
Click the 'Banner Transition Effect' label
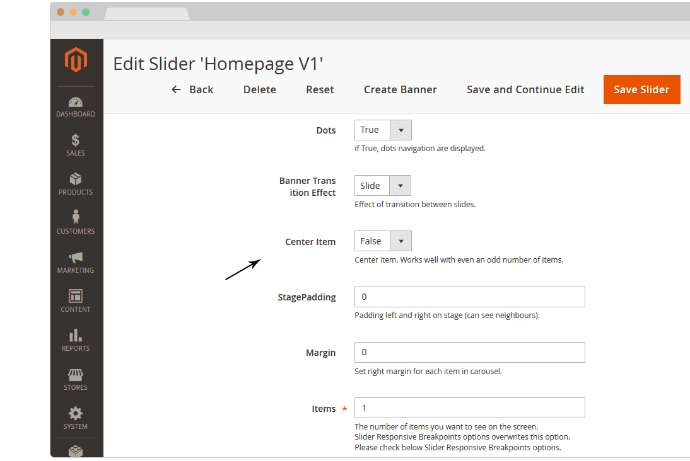click(x=307, y=187)
